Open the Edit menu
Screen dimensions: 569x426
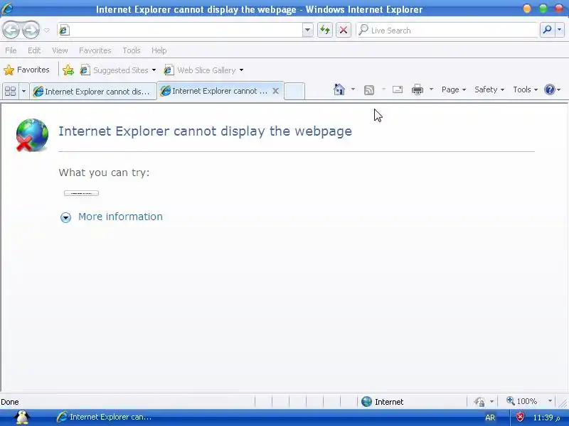tap(34, 50)
